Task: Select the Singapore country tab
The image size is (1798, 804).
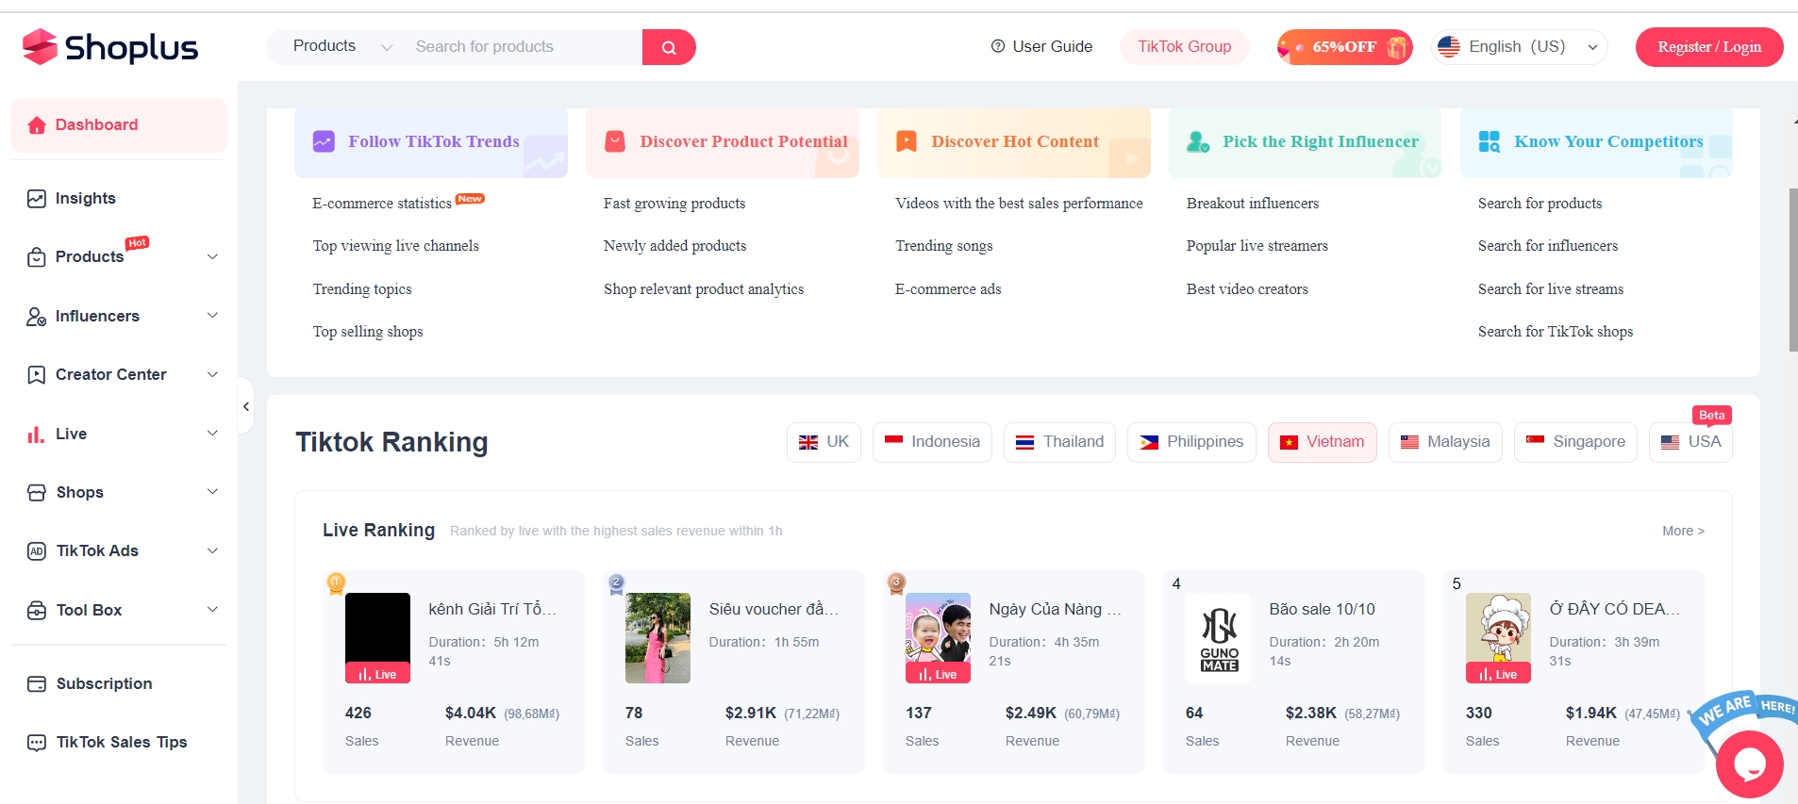Action: (x=1575, y=442)
